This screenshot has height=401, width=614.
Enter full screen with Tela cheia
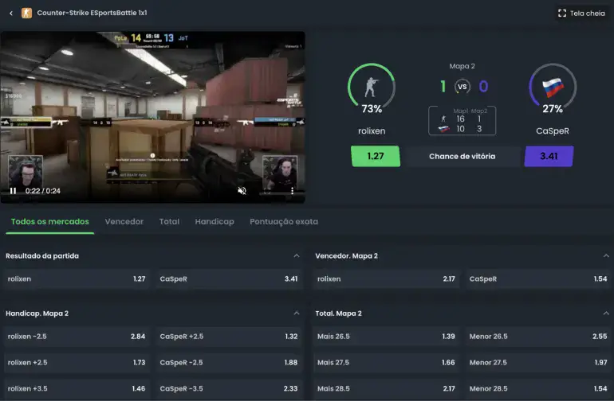[581, 14]
